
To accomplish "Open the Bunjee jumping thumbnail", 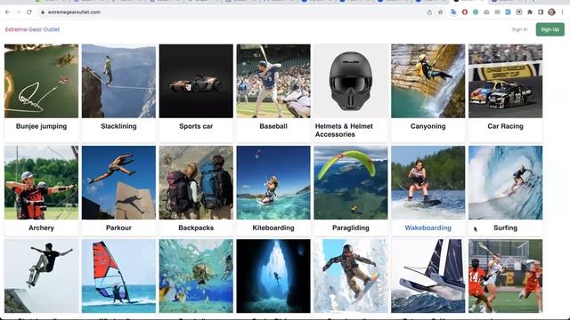I will [x=41, y=81].
